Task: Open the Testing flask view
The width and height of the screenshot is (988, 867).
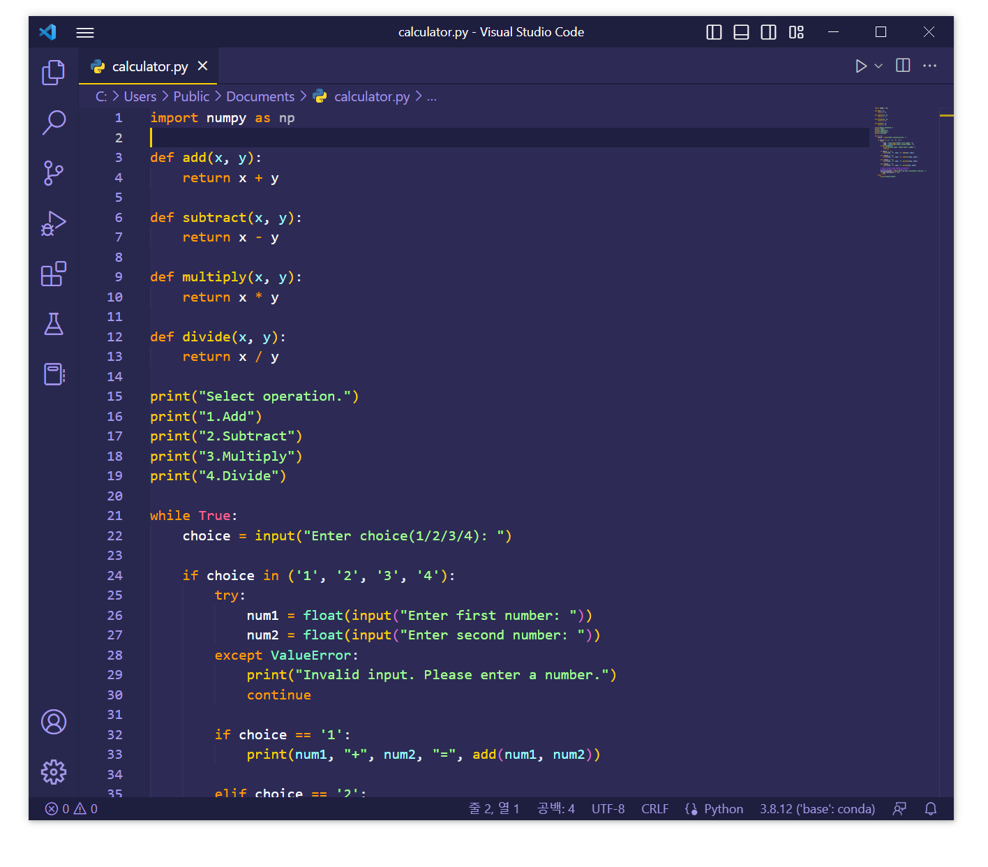Action: [54, 324]
